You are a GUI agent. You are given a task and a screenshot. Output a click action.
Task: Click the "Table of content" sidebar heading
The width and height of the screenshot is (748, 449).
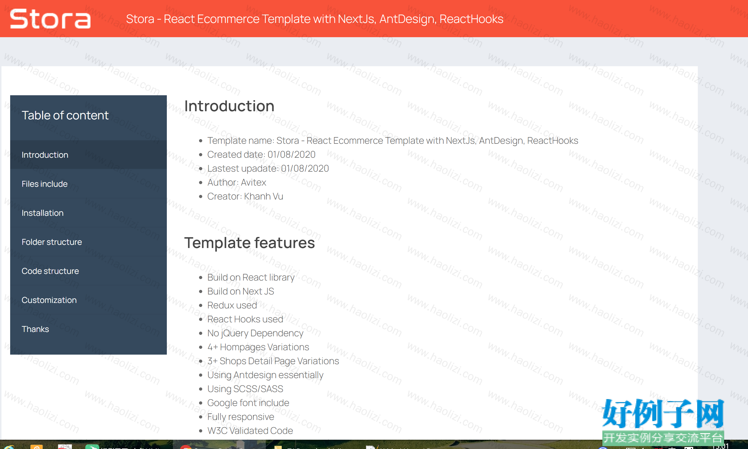[65, 115]
